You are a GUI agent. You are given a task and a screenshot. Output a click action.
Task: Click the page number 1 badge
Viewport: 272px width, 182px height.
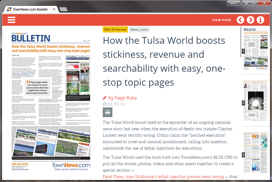tap(244, 51)
